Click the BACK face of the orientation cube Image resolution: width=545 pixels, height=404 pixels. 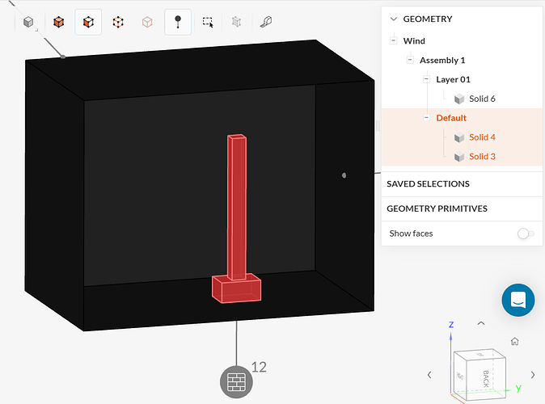click(486, 379)
